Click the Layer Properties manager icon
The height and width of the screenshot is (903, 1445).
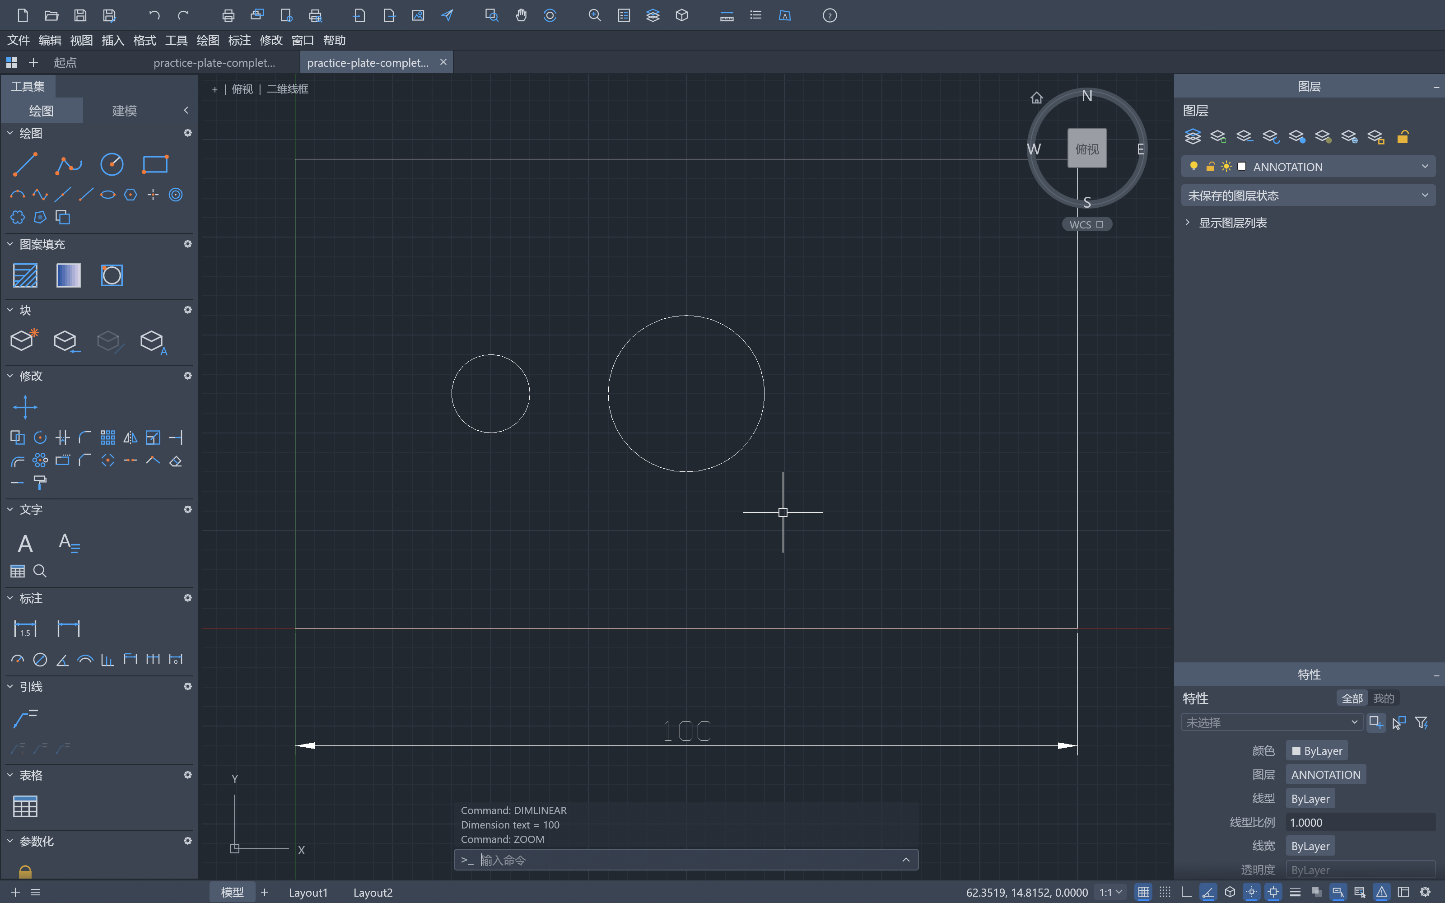tap(1193, 137)
